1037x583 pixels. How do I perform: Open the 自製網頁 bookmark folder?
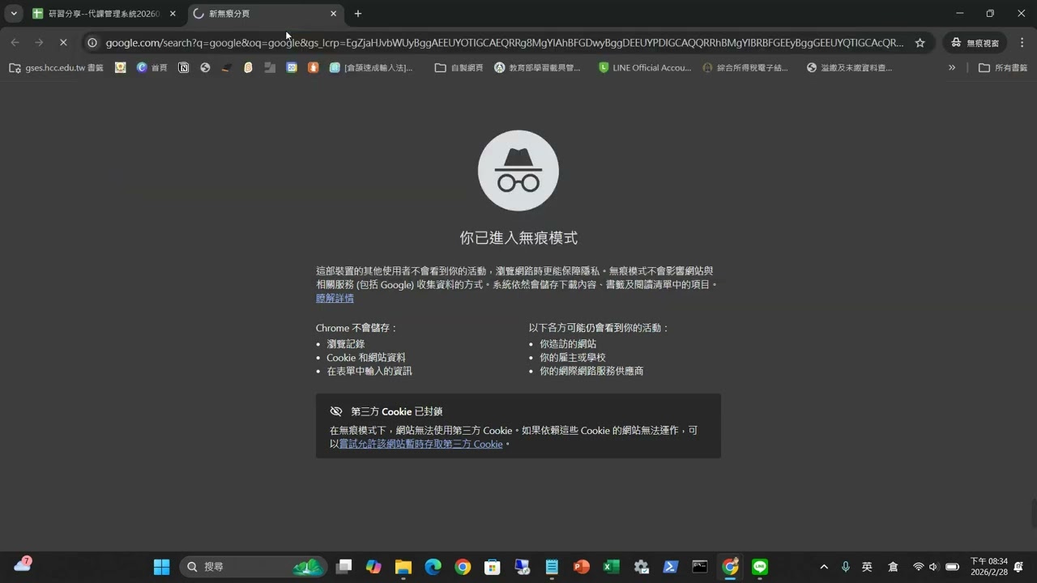tap(459, 68)
